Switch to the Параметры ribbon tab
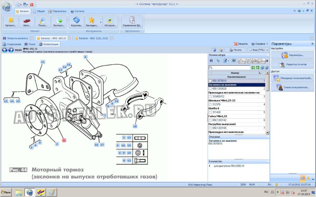The image size is (316, 197). click(57, 11)
